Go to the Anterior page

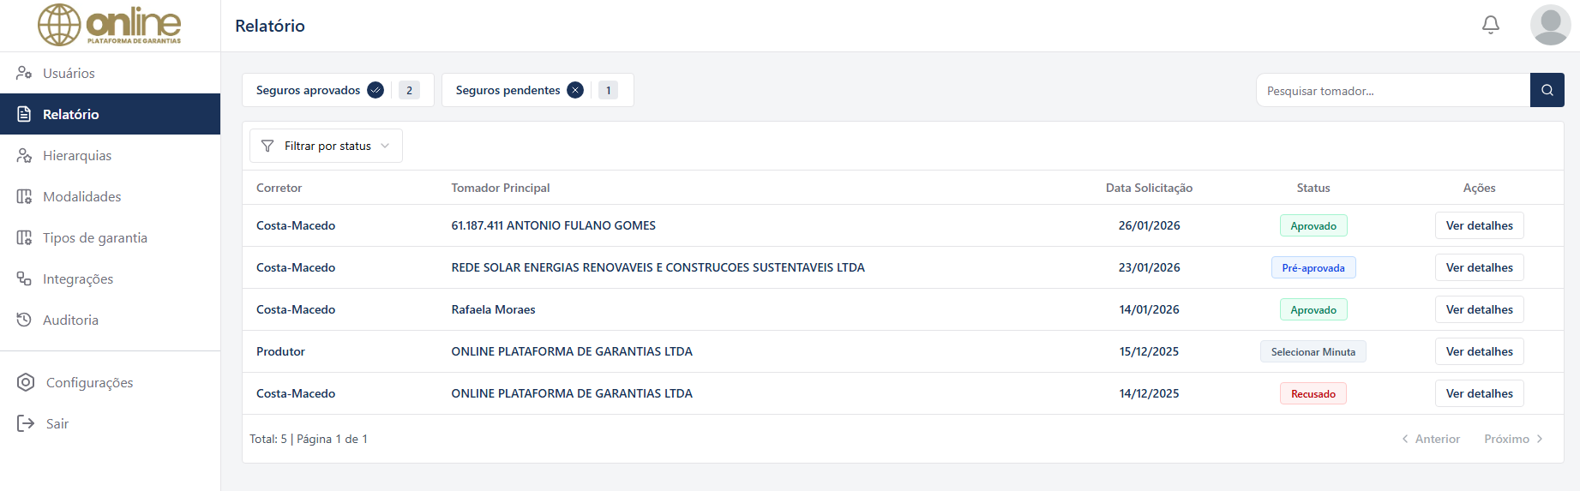1431,439
